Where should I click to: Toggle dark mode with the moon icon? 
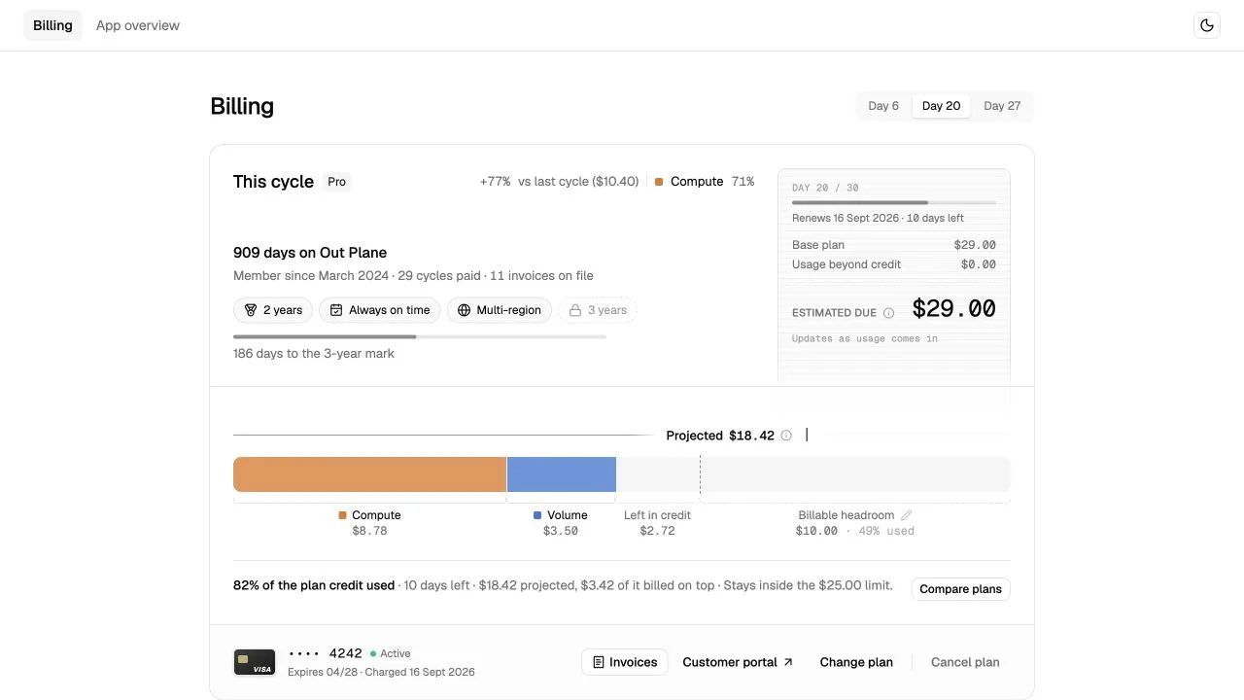point(1207,25)
